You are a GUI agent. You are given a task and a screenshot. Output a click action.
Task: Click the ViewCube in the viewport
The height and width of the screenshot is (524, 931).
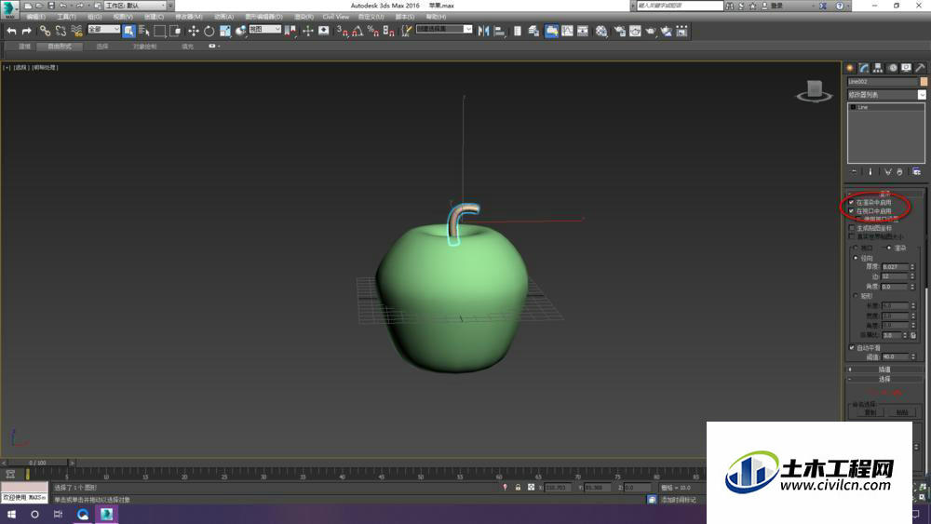tap(815, 91)
